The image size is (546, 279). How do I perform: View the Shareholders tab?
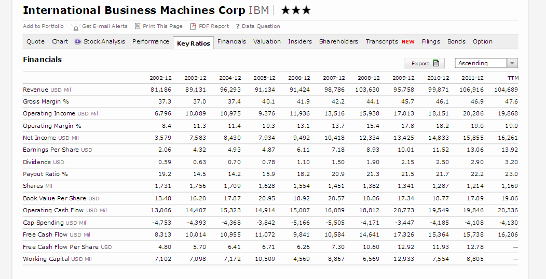(338, 41)
